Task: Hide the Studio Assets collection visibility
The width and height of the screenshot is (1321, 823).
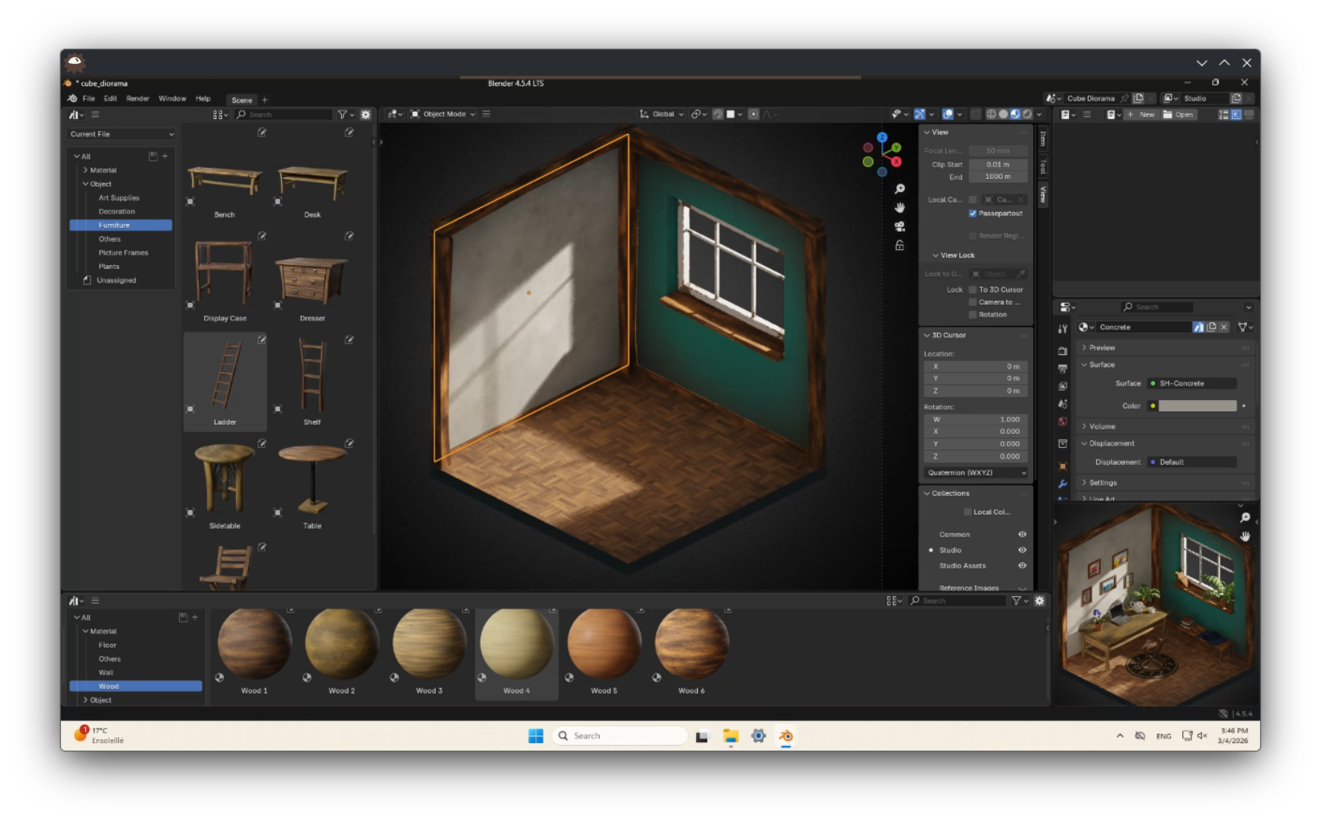Action: 1022,565
